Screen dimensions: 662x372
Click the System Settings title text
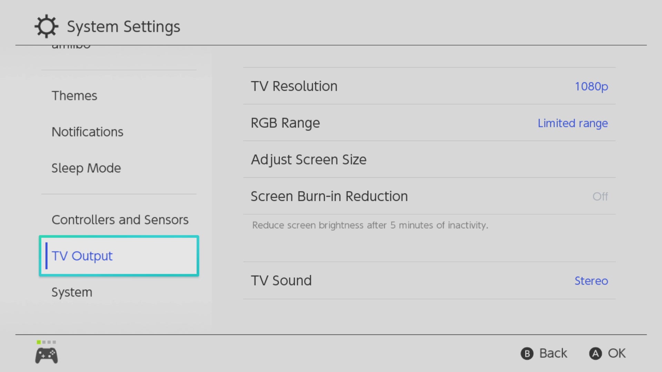[123, 27]
